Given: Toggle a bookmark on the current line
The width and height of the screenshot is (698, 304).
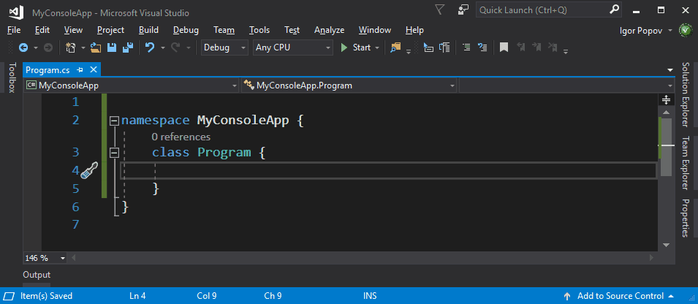Looking at the screenshot, I should [x=504, y=47].
